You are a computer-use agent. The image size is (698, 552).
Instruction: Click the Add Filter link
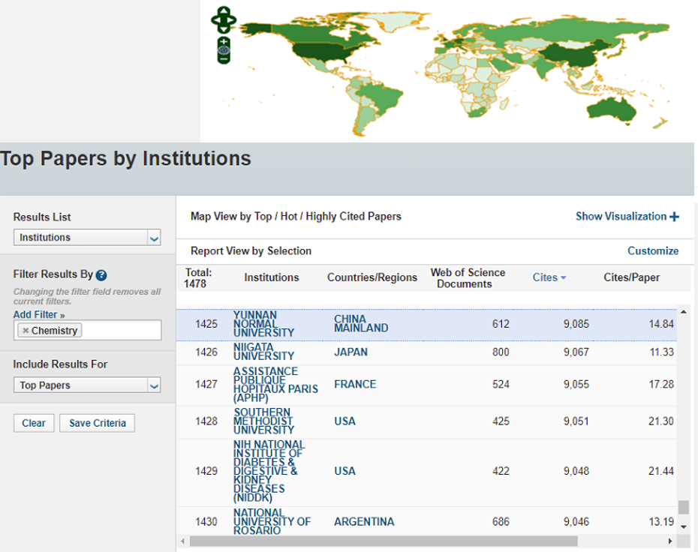[39, 315]
